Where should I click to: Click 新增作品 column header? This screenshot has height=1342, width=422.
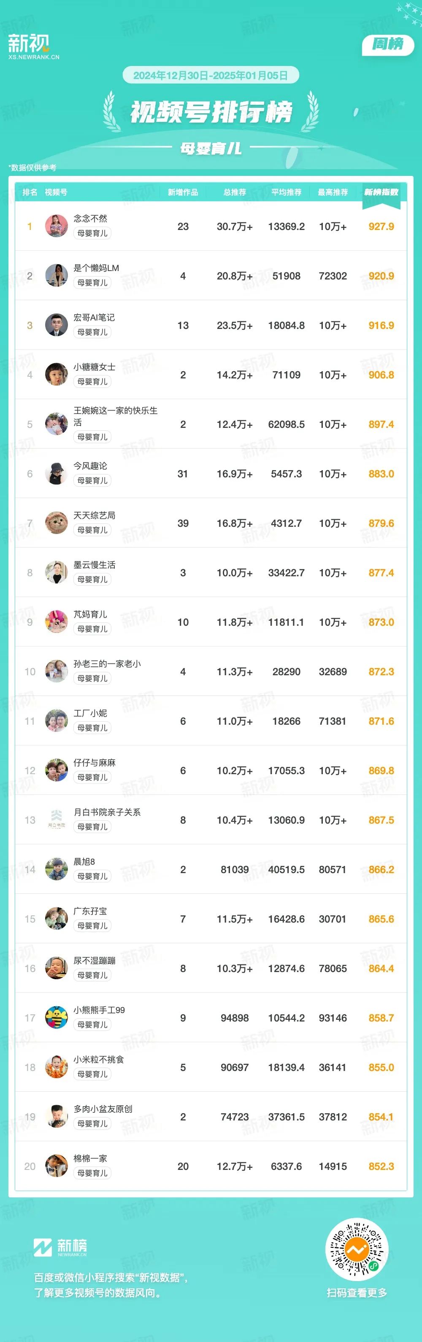(x=183, y=192)
